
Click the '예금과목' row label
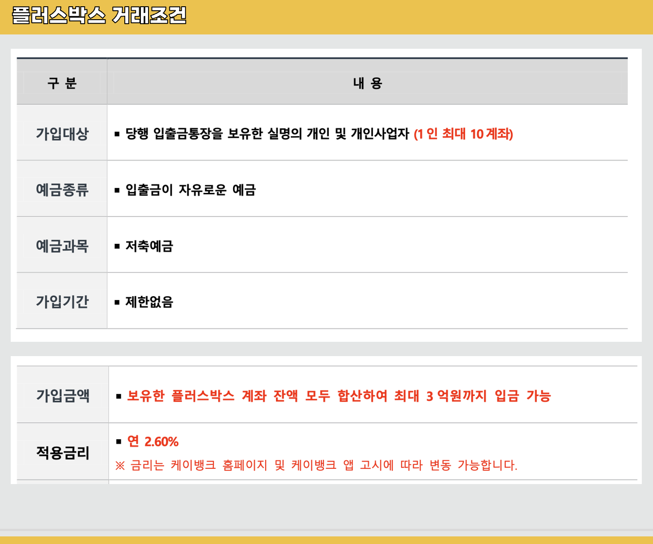pyautogui.click(x=62, y=246)
